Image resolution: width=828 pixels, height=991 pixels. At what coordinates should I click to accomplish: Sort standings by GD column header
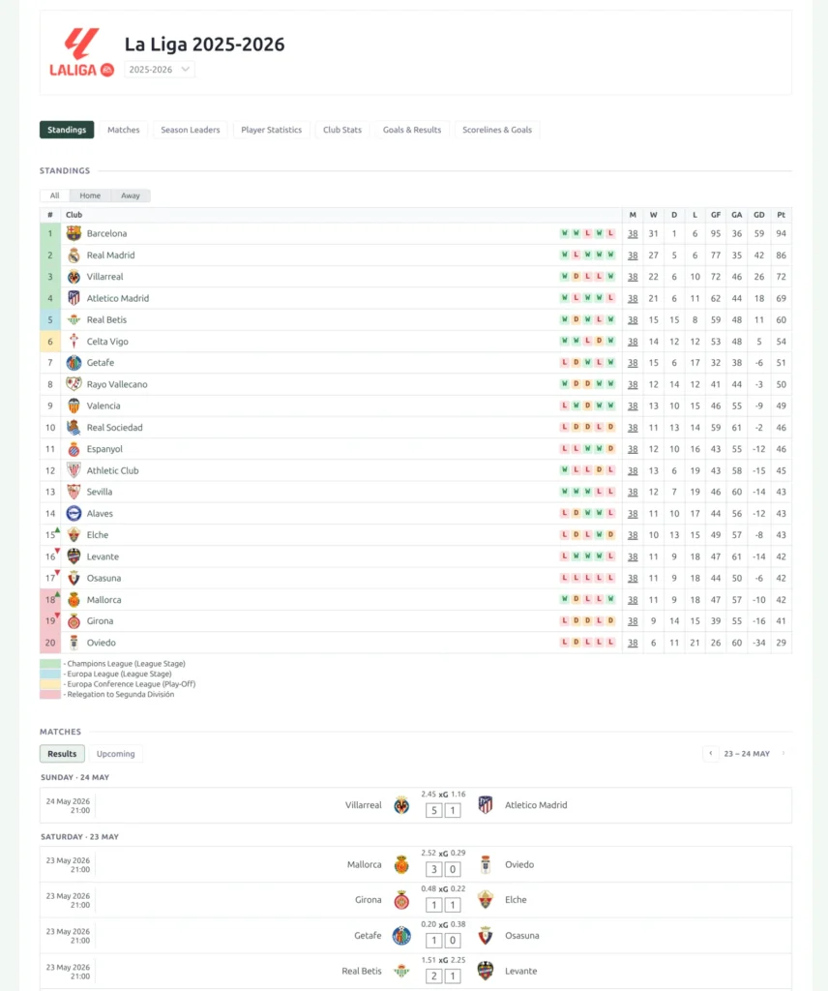coord(758,215)
